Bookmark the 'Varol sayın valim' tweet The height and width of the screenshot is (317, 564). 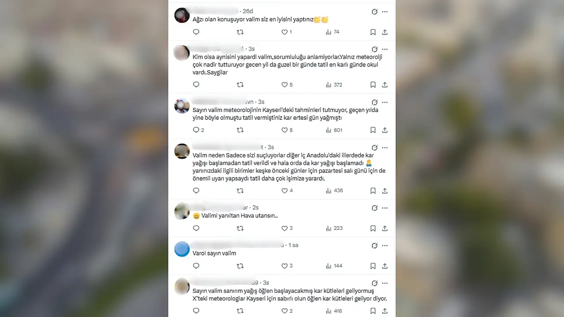373,266
